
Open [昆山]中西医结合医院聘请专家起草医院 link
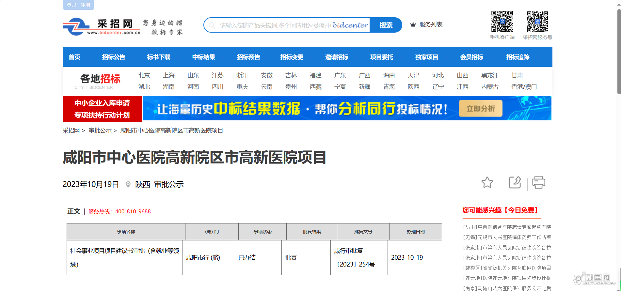(507, 227)
